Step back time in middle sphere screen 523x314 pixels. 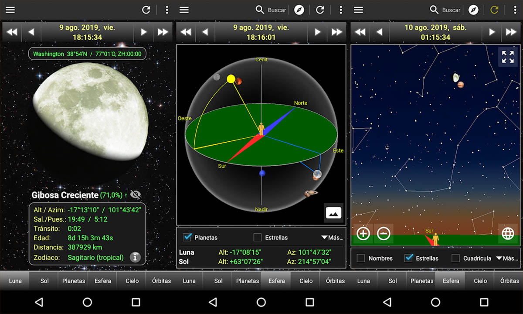point(205,32)
